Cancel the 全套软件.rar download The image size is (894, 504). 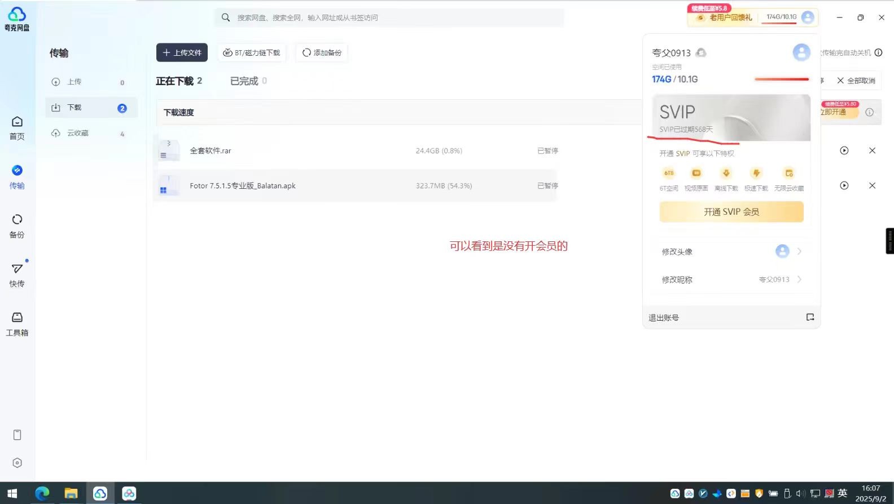point(872,151)
